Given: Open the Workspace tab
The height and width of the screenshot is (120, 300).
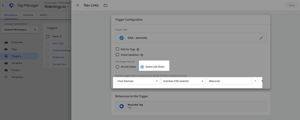Looking at the screenshot, I should (11, 15).
